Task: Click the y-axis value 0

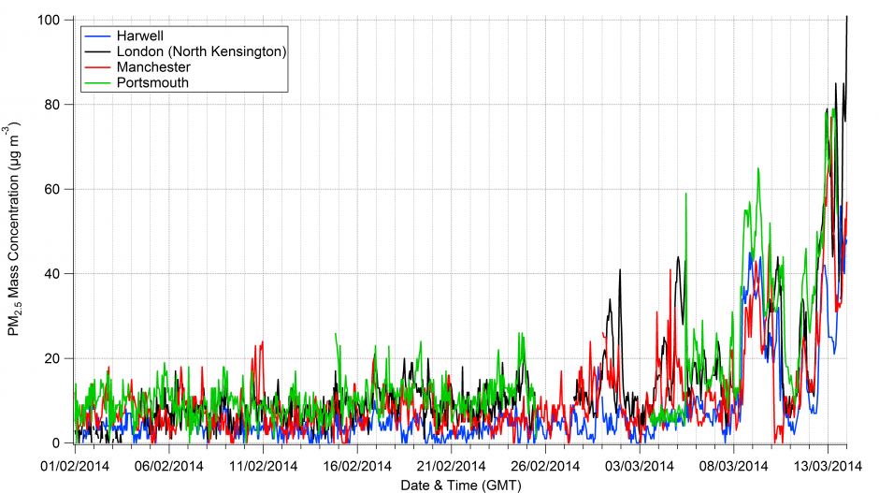Action: pos(56,443)
